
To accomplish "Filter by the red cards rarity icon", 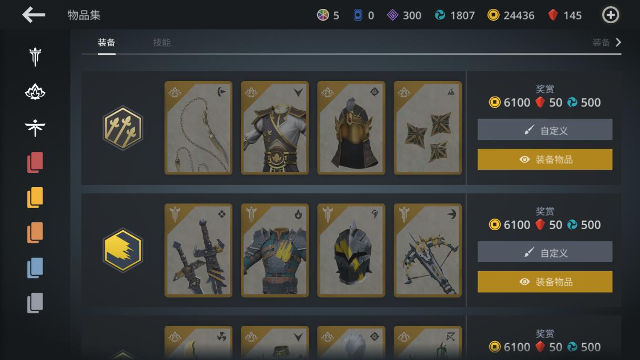I will click(x=35, y=162).
